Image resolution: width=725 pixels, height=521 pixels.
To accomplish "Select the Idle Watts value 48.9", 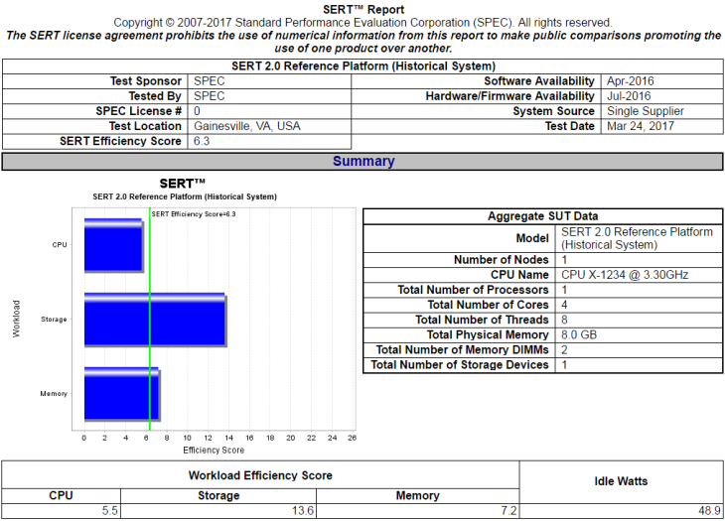I will tap(709, 511).
